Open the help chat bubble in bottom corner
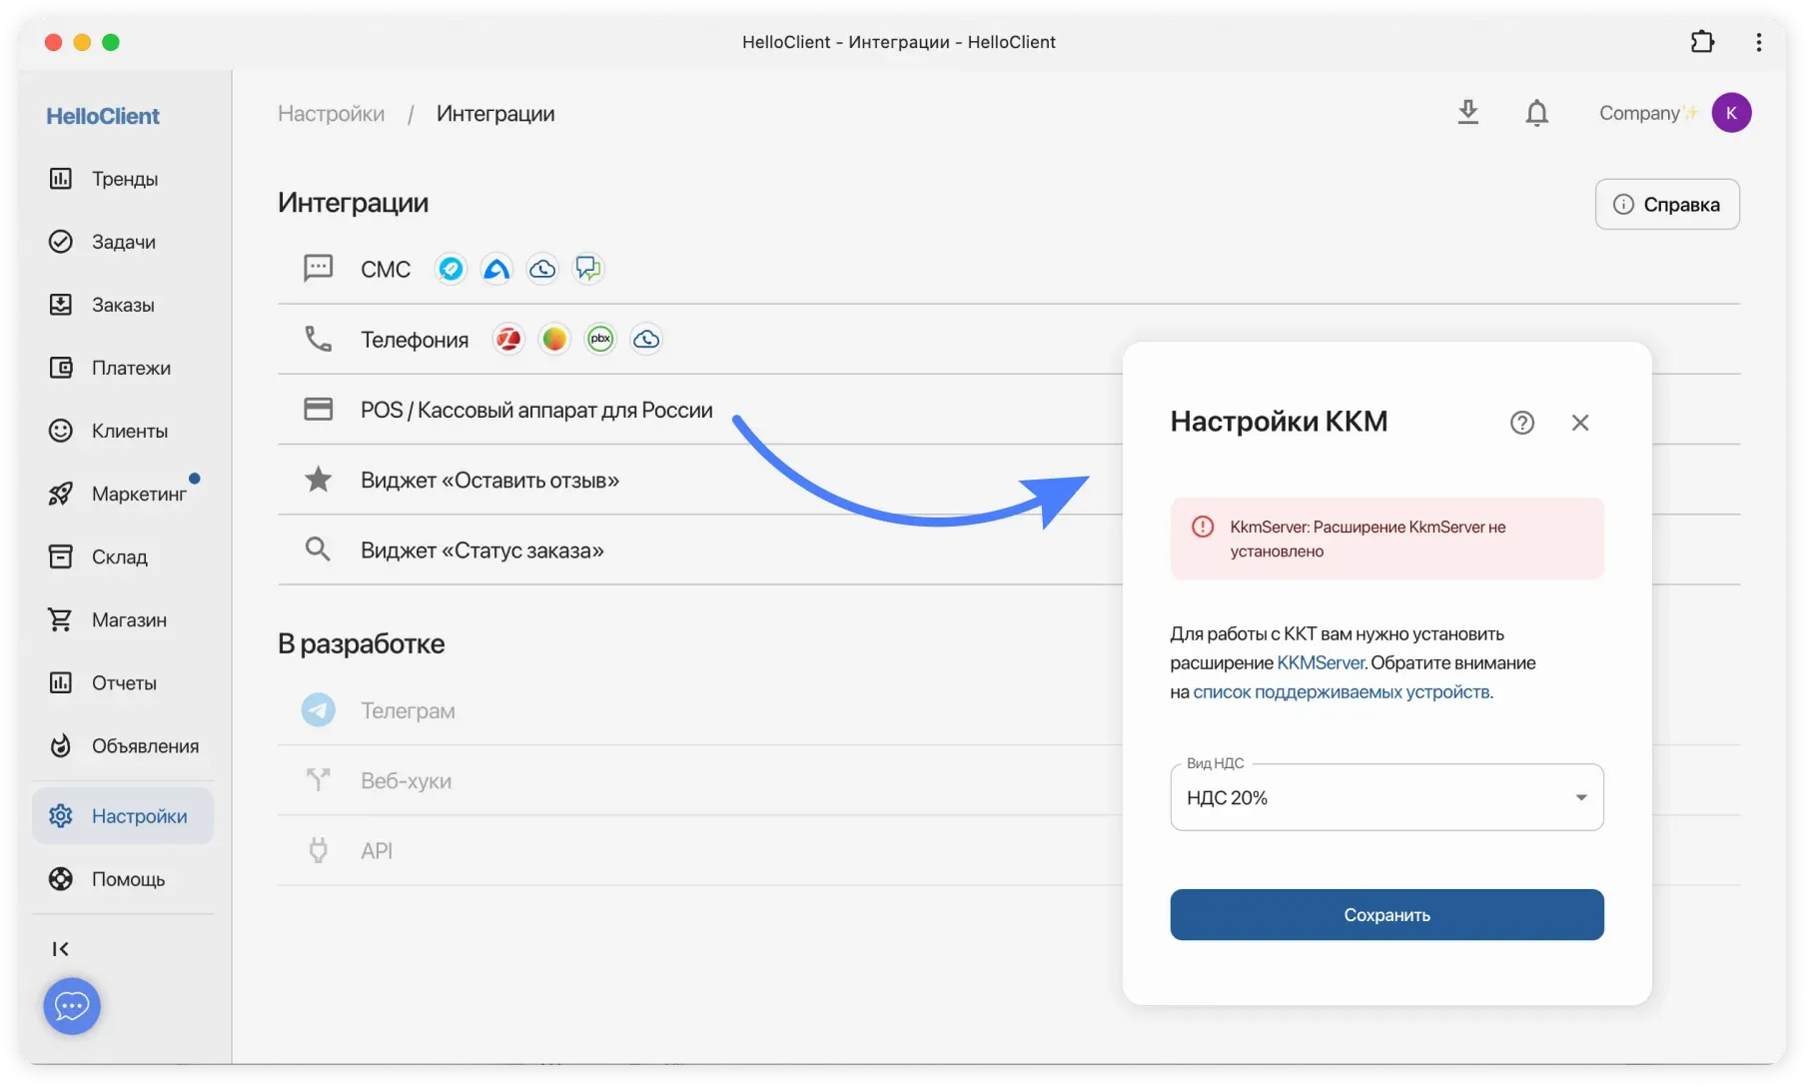 click(x=70, y=1006)
